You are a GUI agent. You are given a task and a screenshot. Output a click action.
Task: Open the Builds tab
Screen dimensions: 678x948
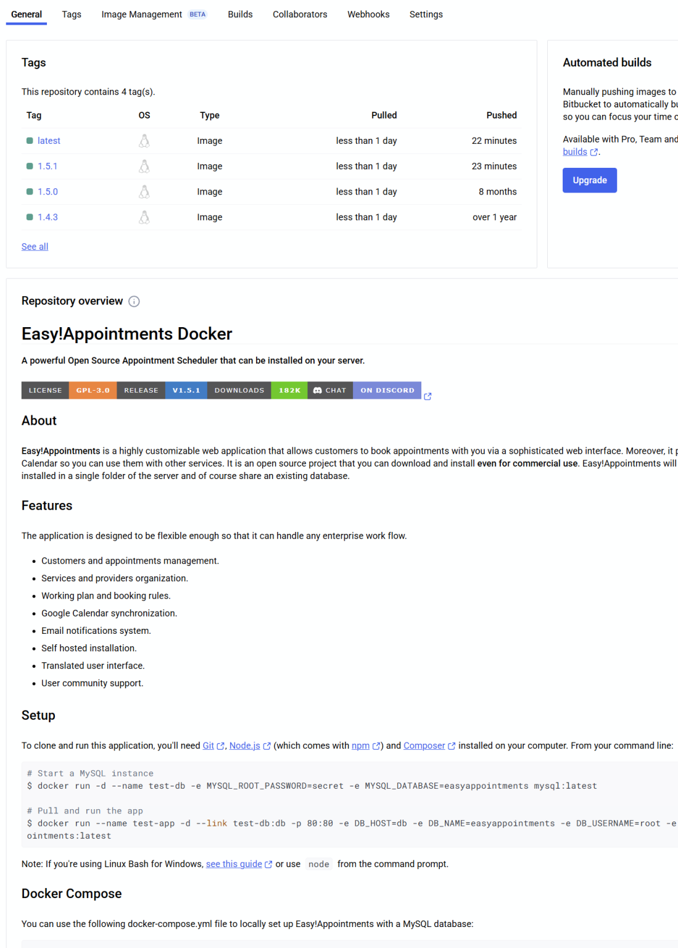coord(240,14)
